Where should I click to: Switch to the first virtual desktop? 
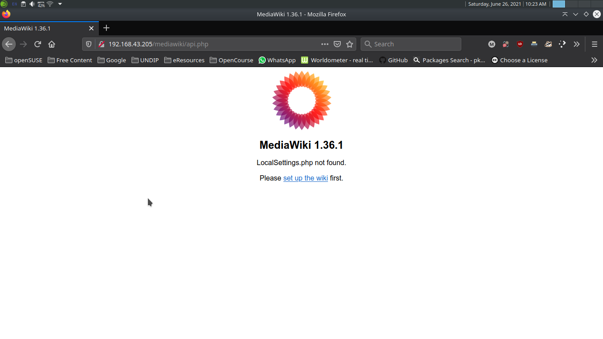559,4
